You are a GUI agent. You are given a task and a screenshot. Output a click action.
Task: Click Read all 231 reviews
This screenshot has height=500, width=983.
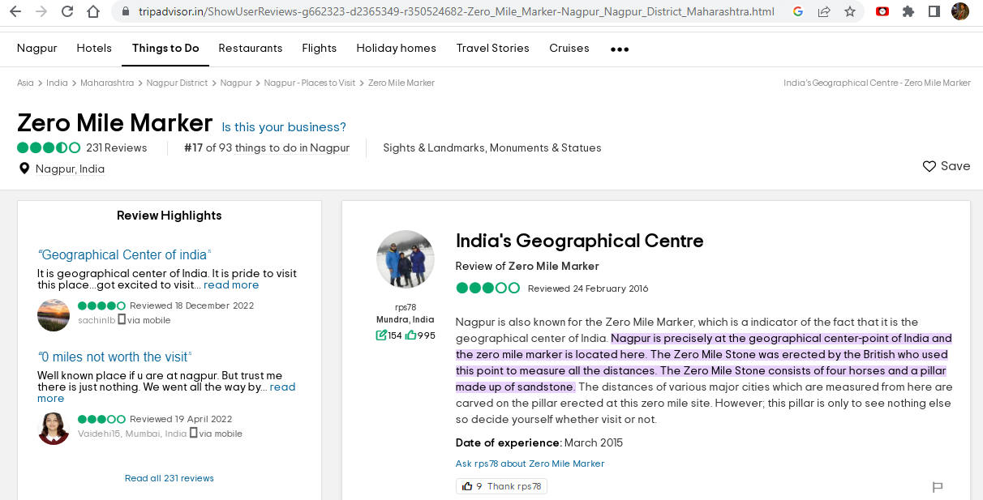coord(170,478)
